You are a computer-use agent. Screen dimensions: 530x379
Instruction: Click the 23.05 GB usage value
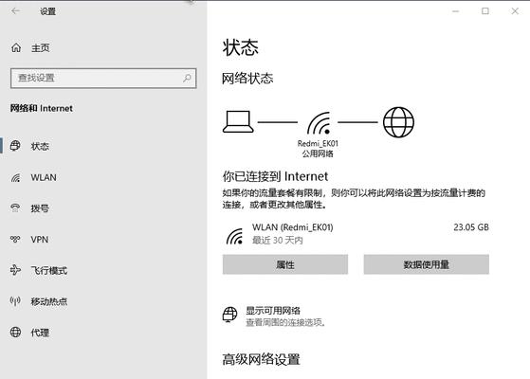click(471, 227)
